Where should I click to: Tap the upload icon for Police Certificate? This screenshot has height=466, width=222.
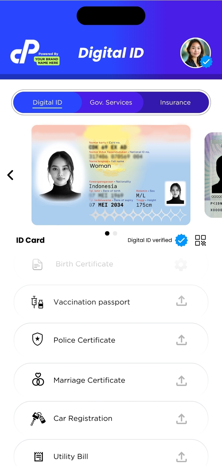point(182,340)
